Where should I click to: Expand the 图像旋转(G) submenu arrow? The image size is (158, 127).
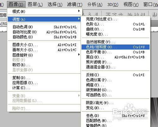tap(79, 55)
